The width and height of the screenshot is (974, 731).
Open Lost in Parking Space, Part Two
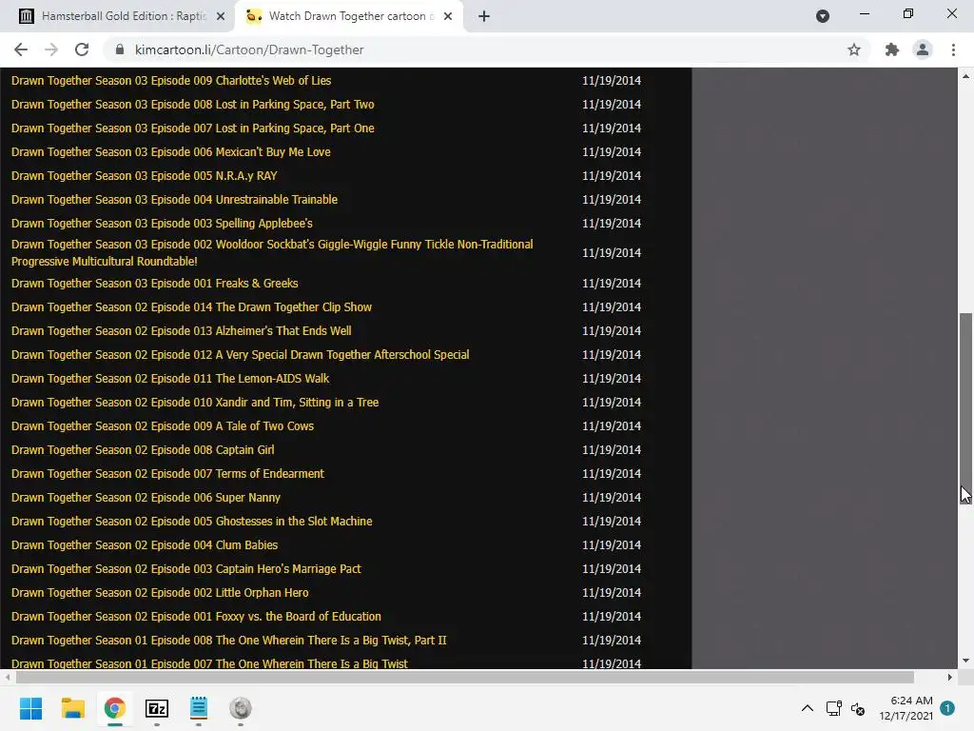click(x=192, y=105)
